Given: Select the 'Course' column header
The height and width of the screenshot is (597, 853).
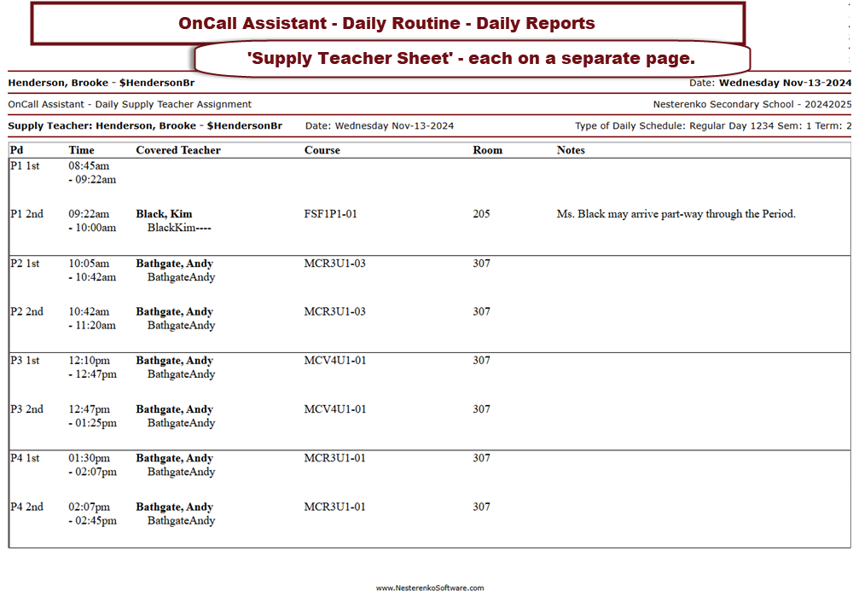Looking at the screenshot, I should coord(322,150).
